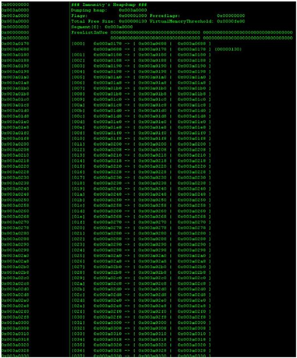
Task: Click free list entry [00a] row
Action: pyautogui.click(x=141, y=105)
